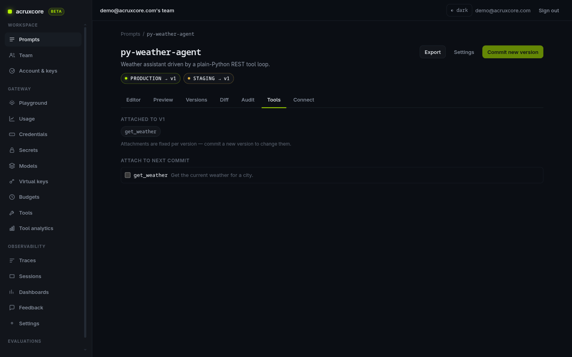The width and height of the screenshot is (572, 357).
Task: Open the Virtual keys icon
Action: coord(12,181)
